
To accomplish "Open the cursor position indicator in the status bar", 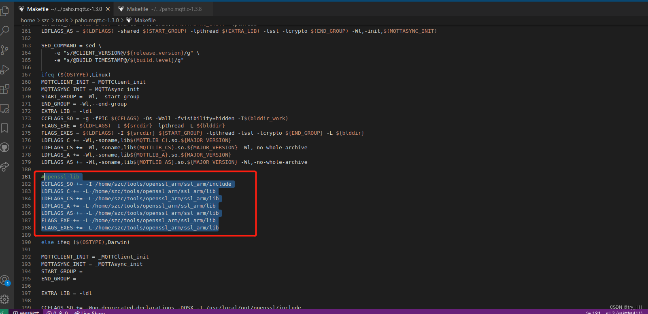I will (614, 312).
